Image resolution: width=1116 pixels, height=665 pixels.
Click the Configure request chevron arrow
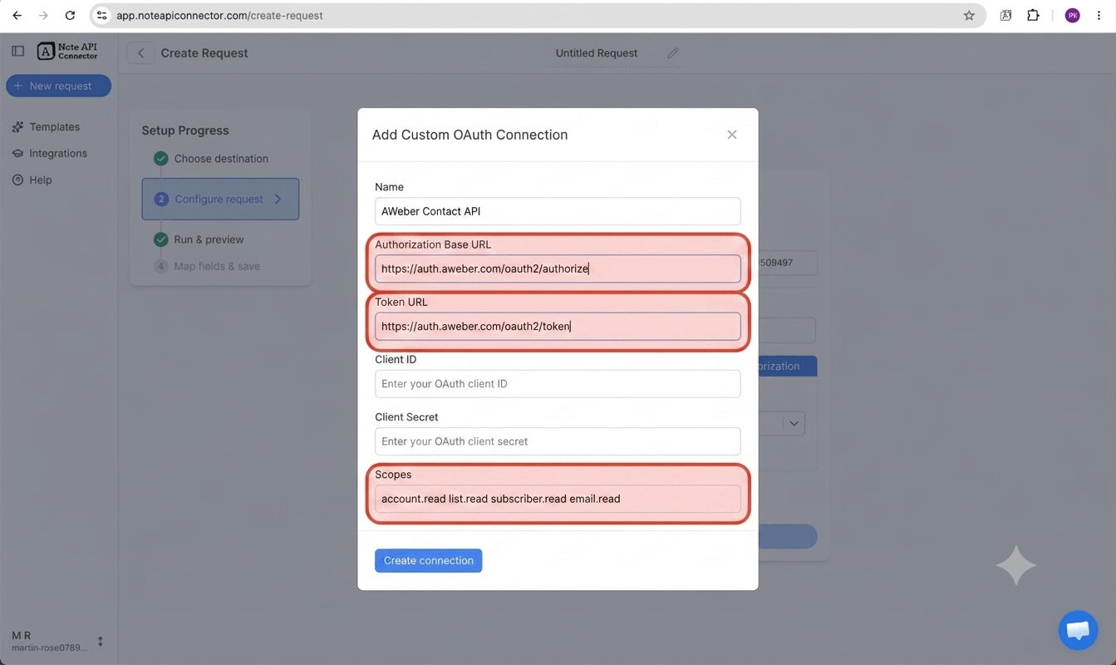(x=278, y=199)
